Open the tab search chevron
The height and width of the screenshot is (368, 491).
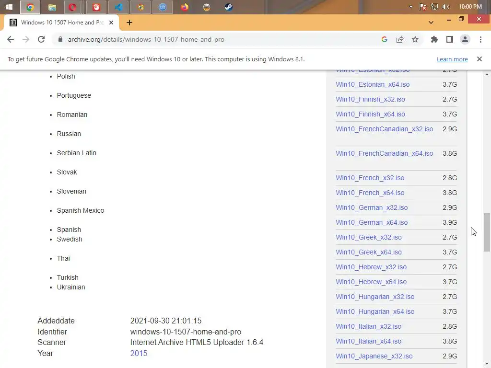(x=431, y=23)
